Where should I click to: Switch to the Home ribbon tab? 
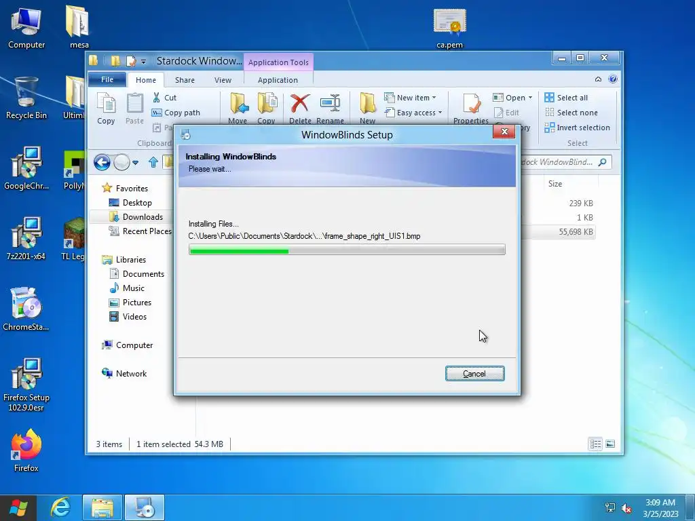pyautogui.click(x=146, y=80)
